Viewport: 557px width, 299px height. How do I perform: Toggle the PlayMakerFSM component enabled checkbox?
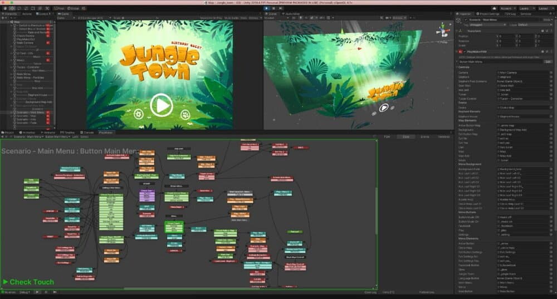pyautogui.click(x=465, y=51)
